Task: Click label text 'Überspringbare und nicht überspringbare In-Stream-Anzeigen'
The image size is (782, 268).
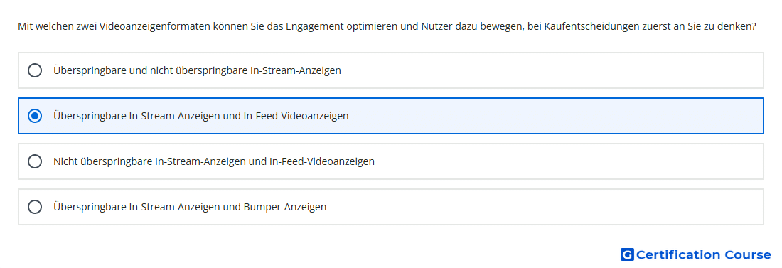Action: (x=197, y=70)
